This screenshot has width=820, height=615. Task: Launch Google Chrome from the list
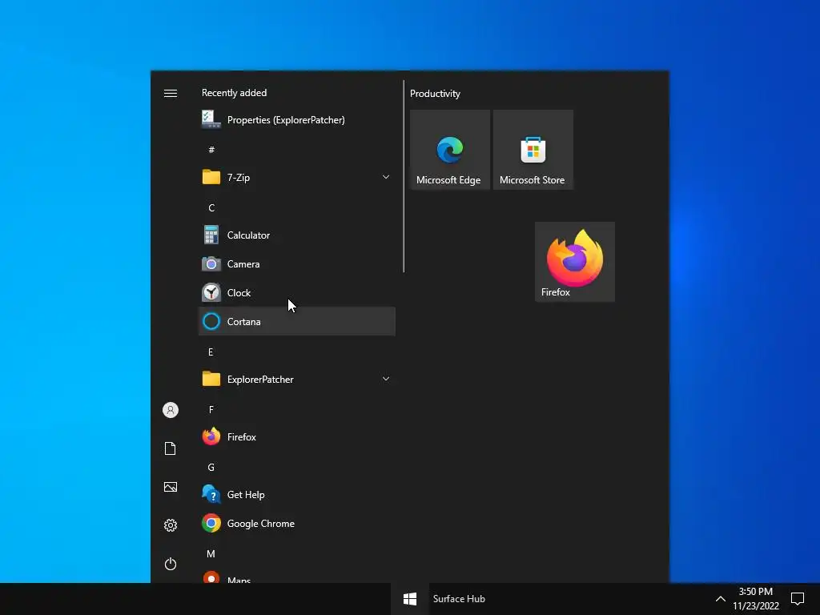click(x=297, y=524)
